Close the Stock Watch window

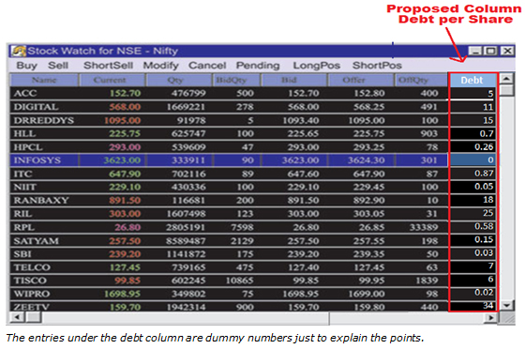click(507, 51)
